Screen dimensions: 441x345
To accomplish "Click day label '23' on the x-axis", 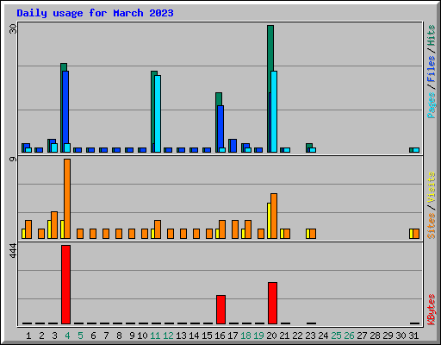I will tap(310, 336).
